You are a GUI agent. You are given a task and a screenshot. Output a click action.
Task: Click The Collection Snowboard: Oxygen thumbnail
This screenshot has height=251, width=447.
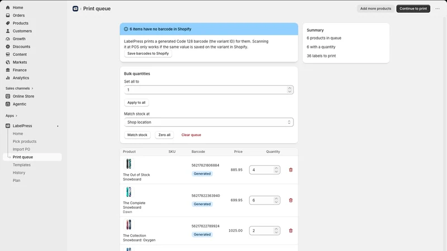[129, 225]
